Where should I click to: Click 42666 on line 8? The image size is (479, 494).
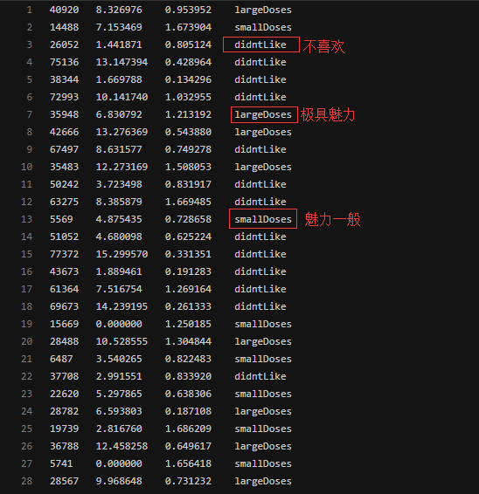[x=65, y=132]
